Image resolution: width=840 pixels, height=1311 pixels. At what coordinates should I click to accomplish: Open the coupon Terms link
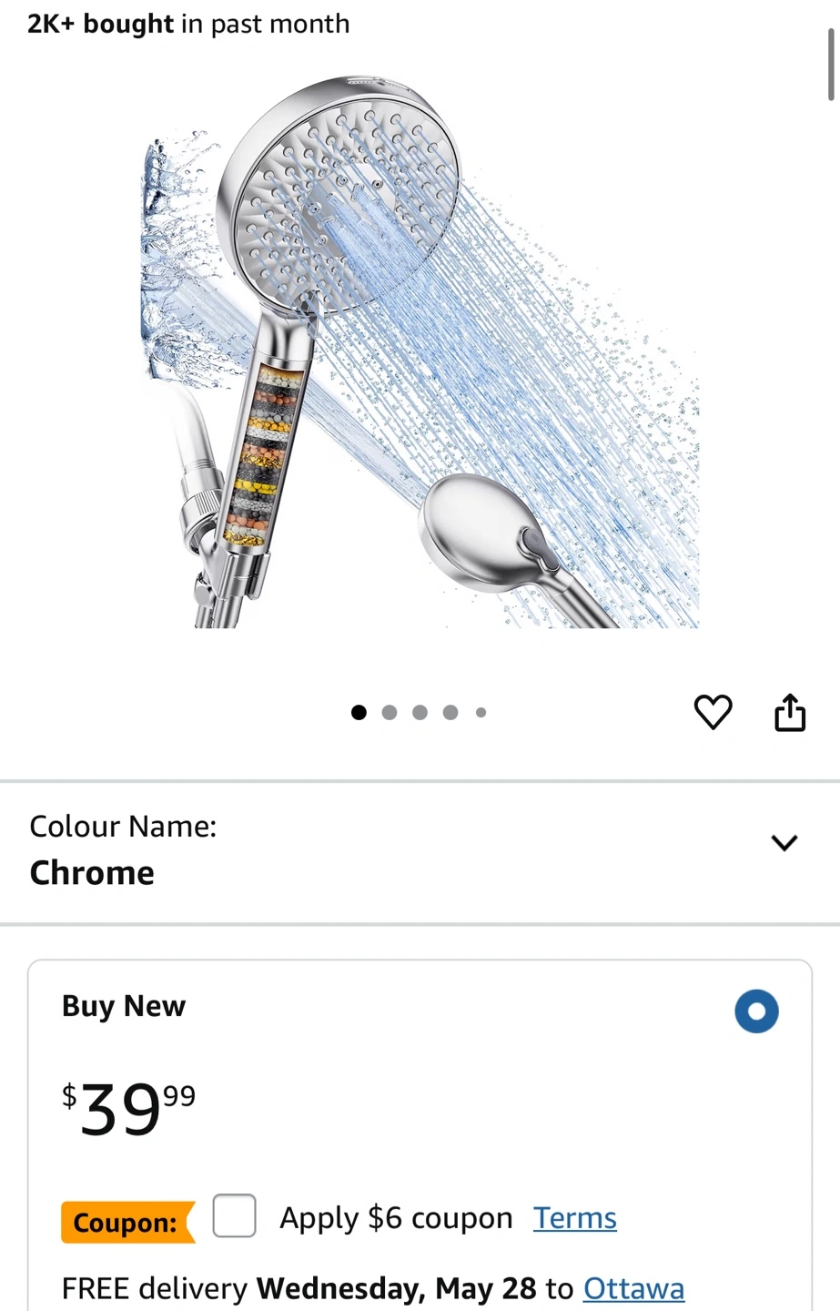click(x=575, y=1218)
